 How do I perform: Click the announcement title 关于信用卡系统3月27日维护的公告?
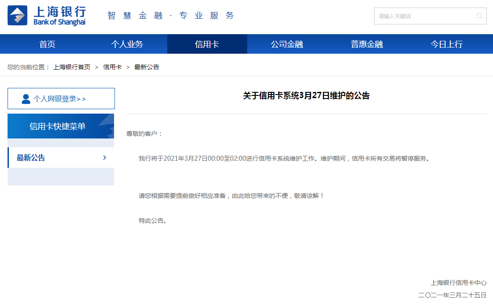(x=306, y=95)
